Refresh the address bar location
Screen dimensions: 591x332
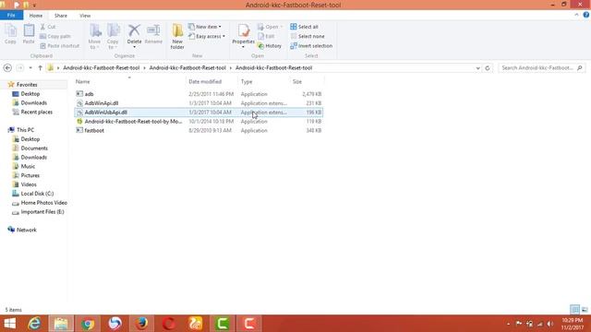(x=488, y=68)
